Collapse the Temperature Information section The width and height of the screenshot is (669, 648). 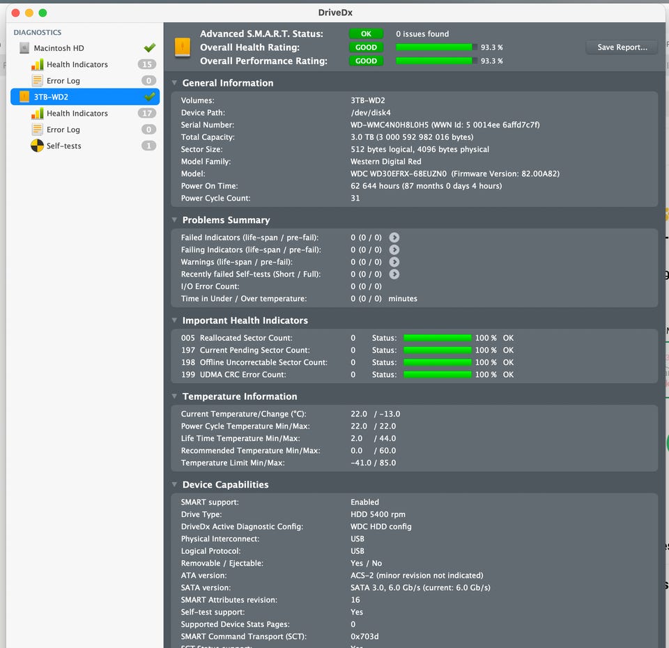point(174,396)
